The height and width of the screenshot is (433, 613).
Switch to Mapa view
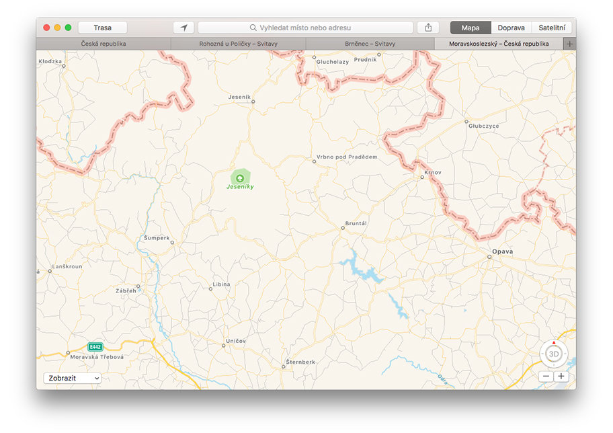(x=471, y=28)
